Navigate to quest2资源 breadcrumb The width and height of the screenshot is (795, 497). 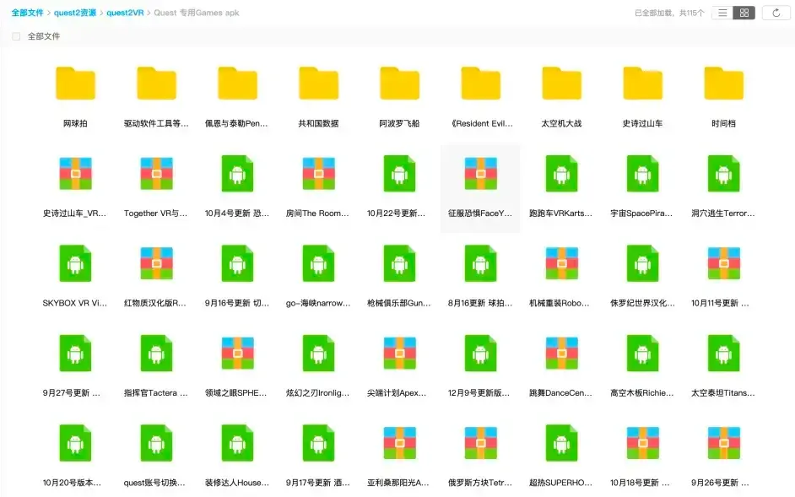coord(74,13)
